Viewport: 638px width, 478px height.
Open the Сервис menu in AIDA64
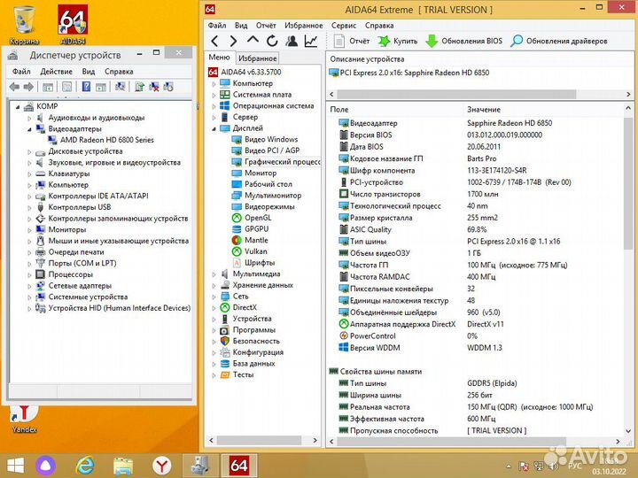tap(344, 26)
